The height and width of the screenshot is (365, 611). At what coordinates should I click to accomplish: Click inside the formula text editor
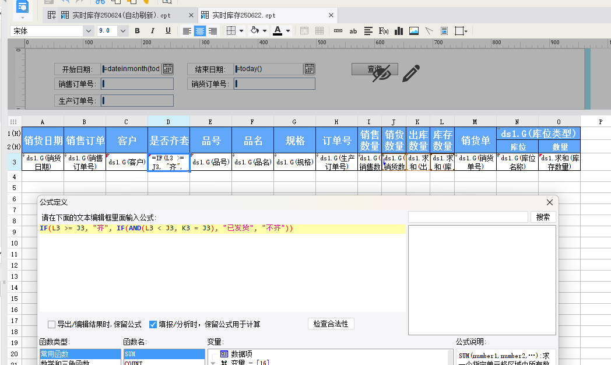[222, 269]
